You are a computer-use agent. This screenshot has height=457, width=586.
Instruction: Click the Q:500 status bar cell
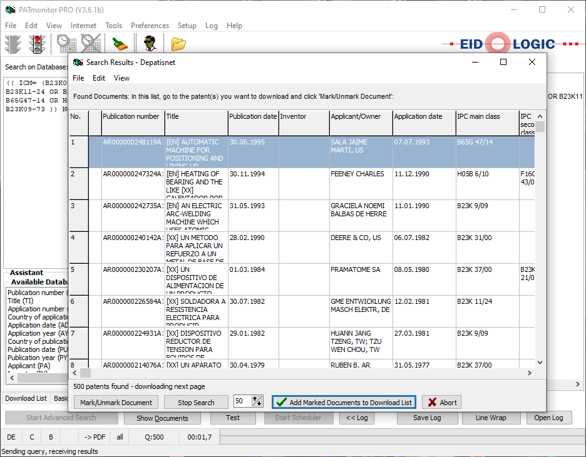[155, 437]
